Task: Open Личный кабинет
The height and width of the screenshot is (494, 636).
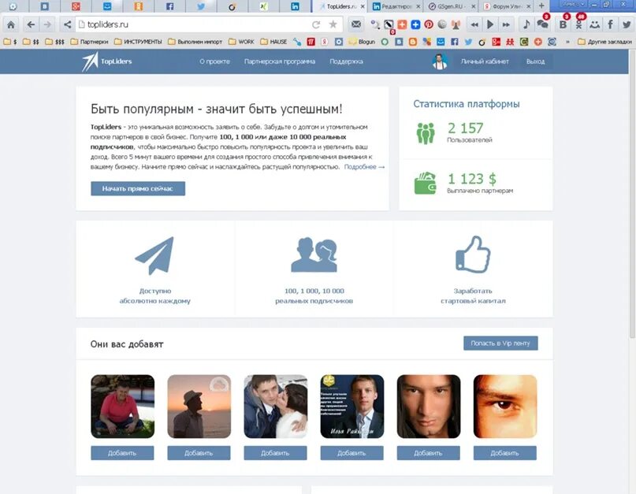Action: (x=485, y=61)
